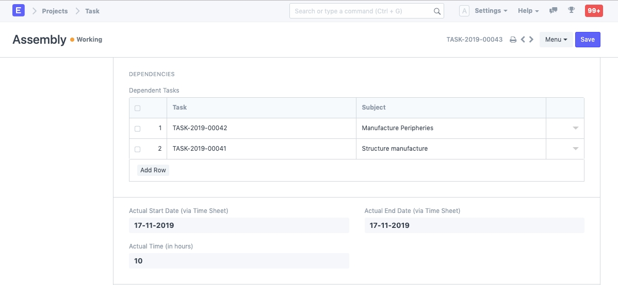Check the row 2 TASK-2019-00041 checkbox
618x285 pixels.
point(137,149)
